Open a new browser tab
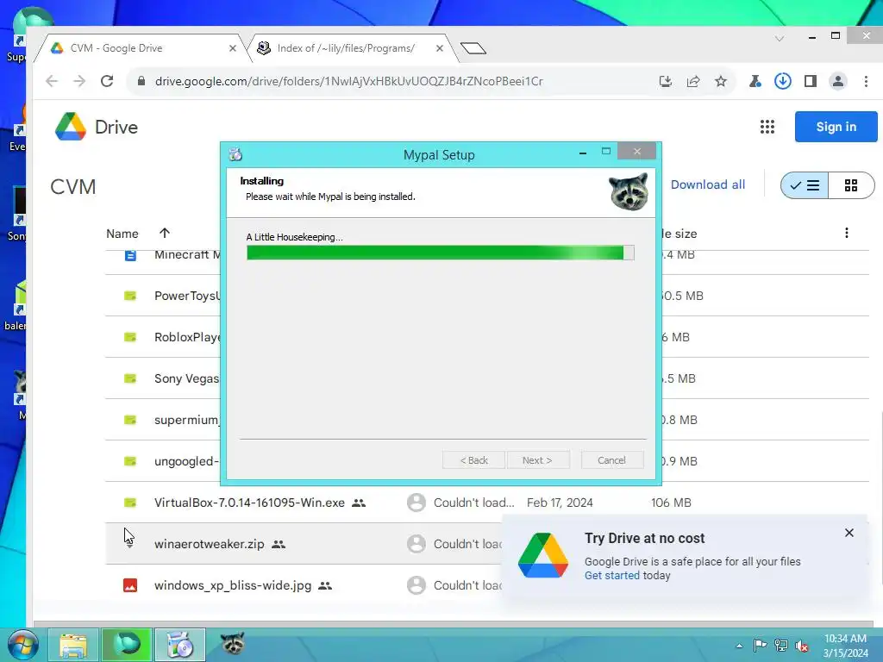This screenshot has height=662, width=883. pos(473,48)
